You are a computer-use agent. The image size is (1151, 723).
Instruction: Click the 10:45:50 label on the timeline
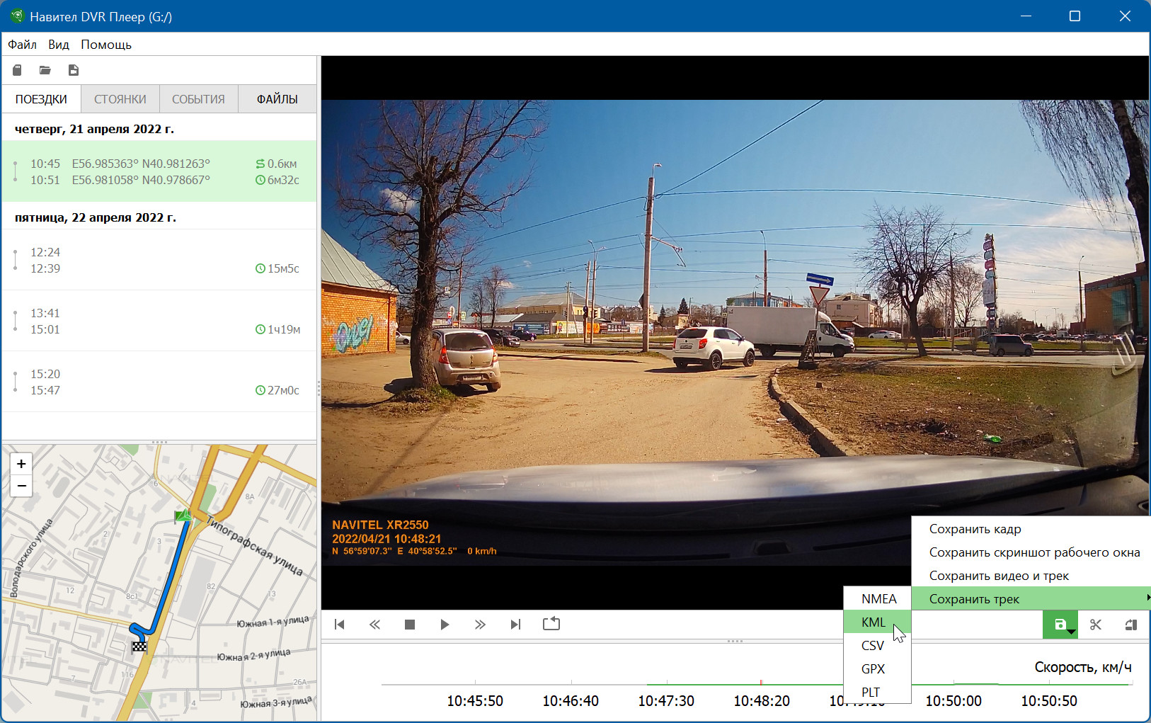[475, 701]
